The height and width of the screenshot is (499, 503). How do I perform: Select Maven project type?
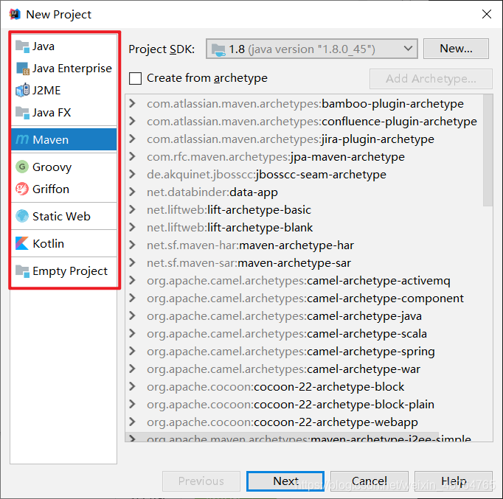(64, 139)
